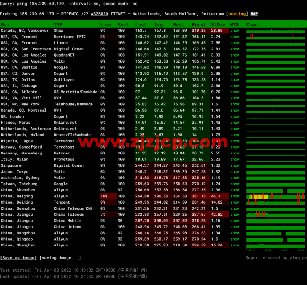The width and height of the screenshot is (307, 285).
Task: Show MTR for Taiwan Taichung Google row
Action: tap(235, 184)
